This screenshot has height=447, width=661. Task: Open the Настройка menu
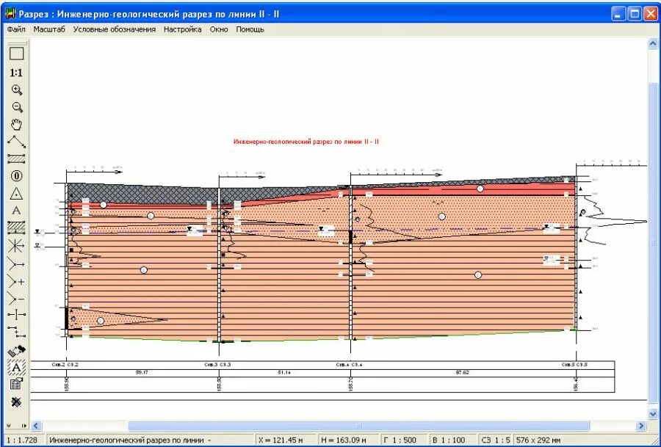click(183, 29)
